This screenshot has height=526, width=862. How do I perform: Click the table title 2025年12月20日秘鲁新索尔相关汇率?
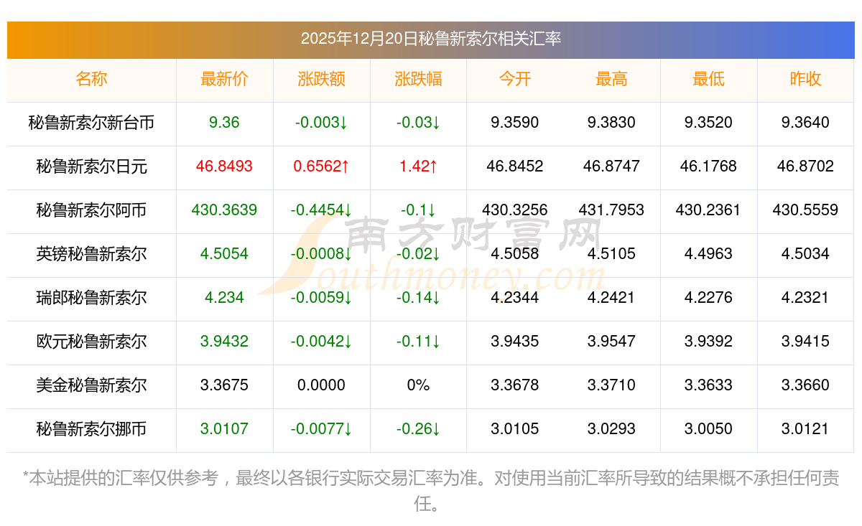click(431, 39)
